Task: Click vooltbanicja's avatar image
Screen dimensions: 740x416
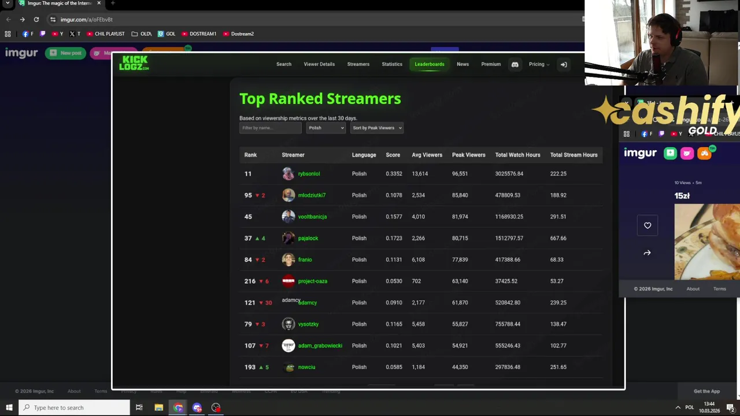Action: point(288,216)
